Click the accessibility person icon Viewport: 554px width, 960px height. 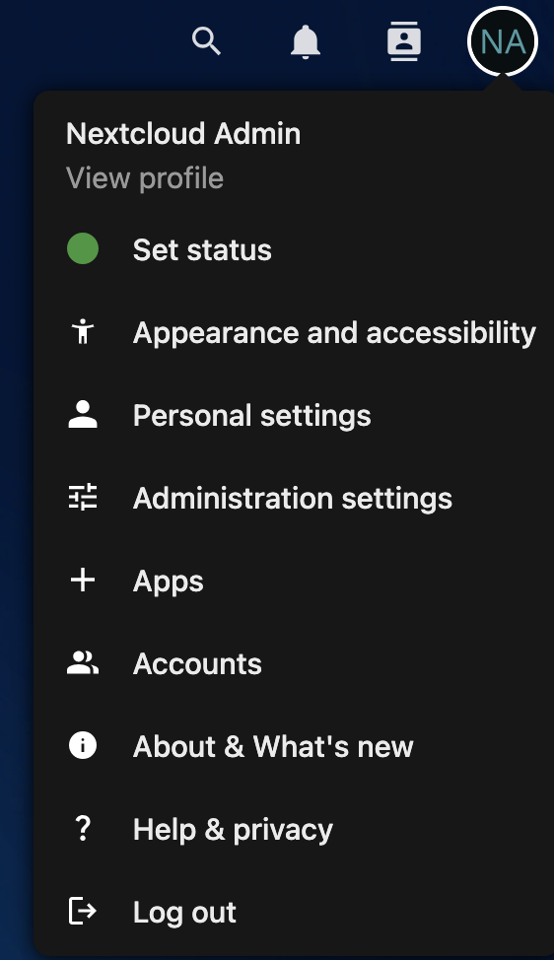[x=83, y=332]
